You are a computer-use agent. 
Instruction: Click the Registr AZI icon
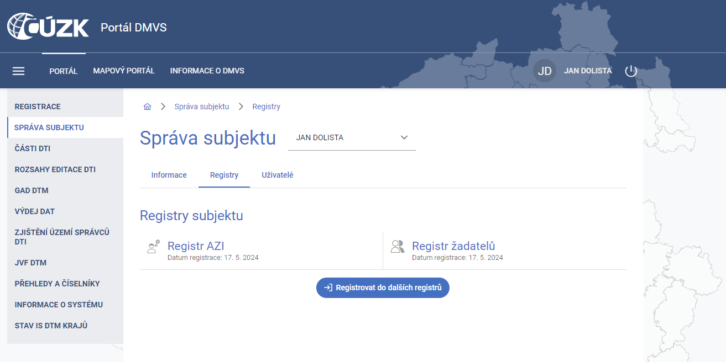pos(153,247)
